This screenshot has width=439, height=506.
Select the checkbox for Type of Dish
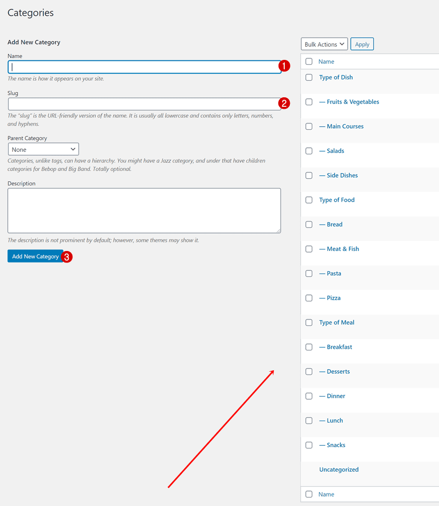309,77
